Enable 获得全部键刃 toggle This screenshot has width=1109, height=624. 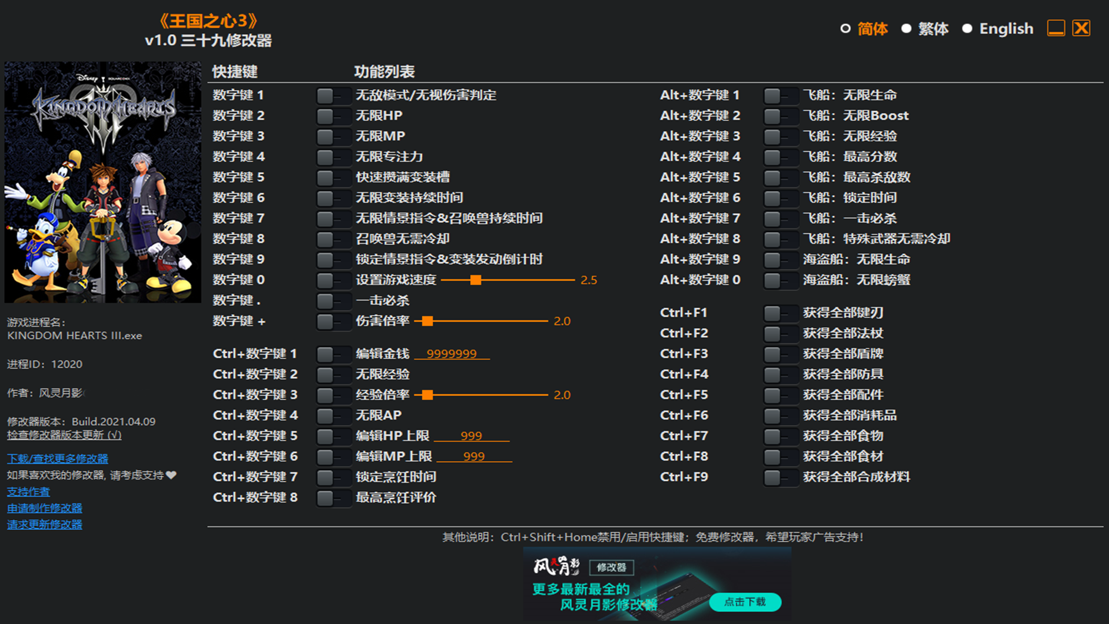point(780,314)
